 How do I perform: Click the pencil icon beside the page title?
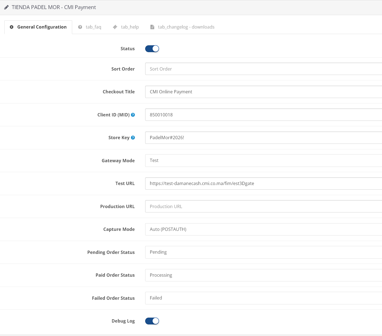6,7
